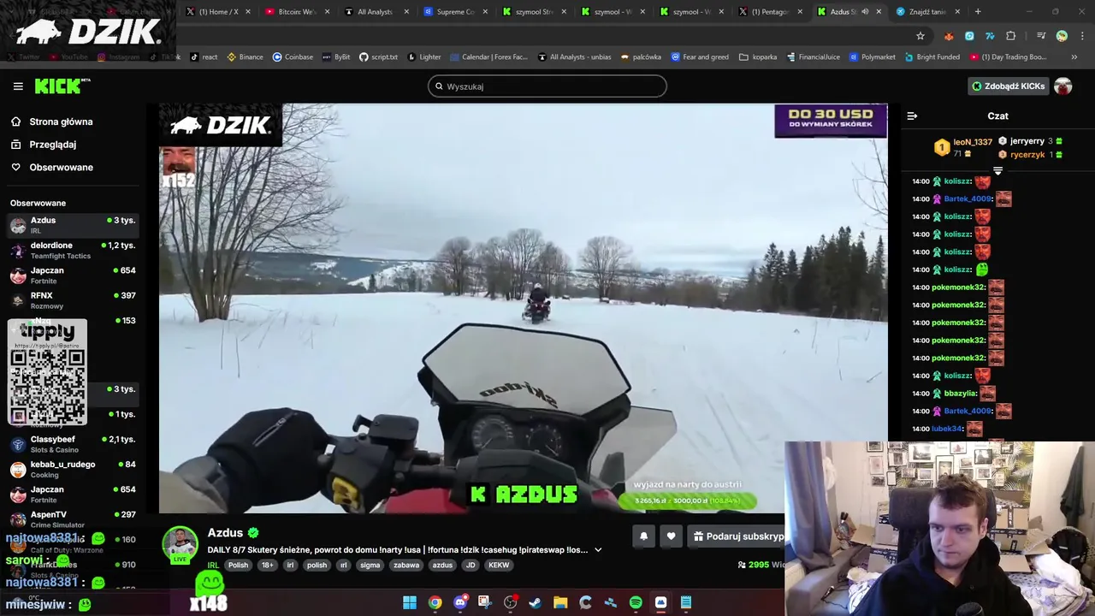Open Steam from the taskbar
This screenshot has height=616, width=1095.
click(x=536, y=602)
